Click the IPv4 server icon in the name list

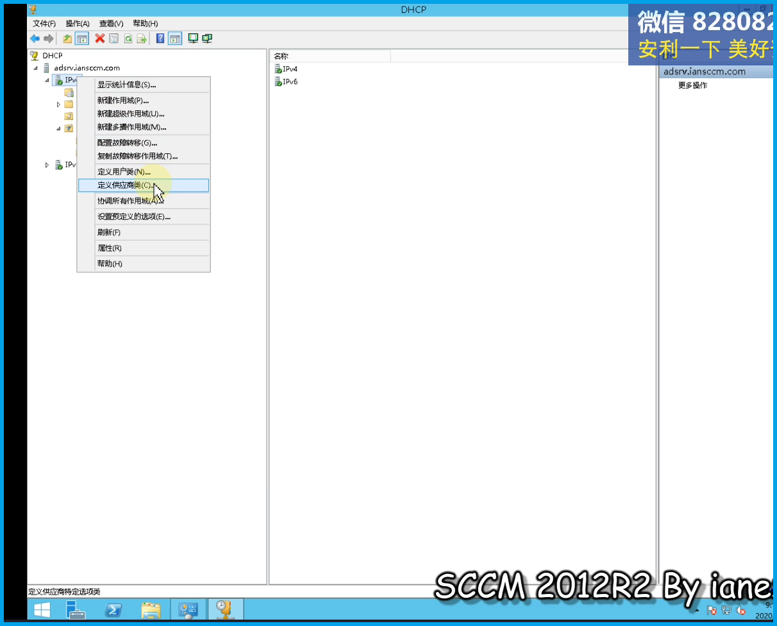[x=278, y=69]
